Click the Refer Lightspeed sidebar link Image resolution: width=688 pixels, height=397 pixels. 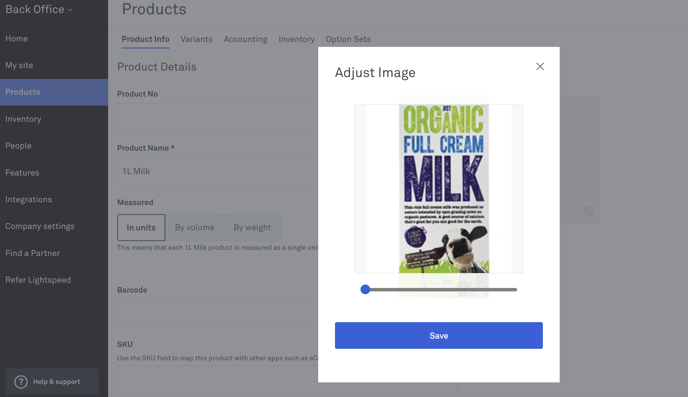[x=38, y=280]
